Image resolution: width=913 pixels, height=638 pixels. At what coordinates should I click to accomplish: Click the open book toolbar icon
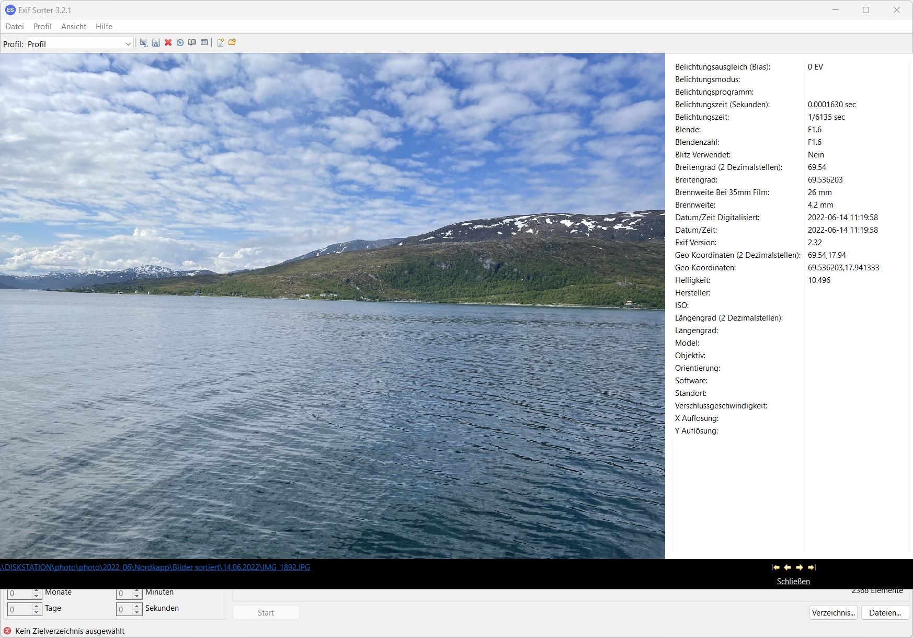pos(192,43)
